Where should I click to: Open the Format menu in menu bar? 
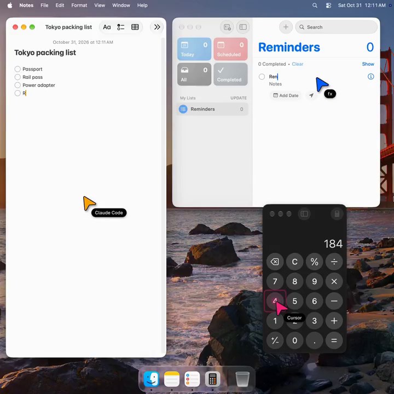79,5
